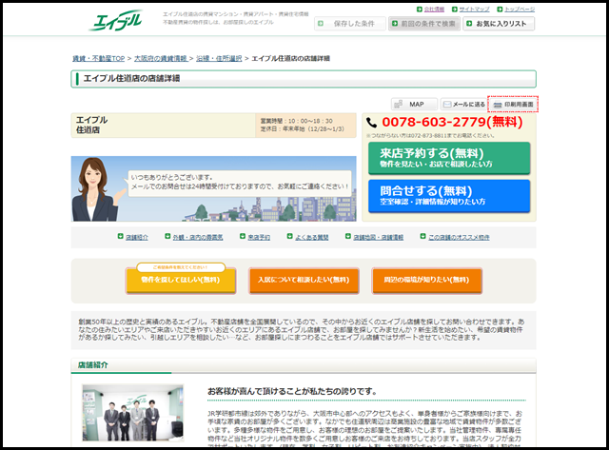This screenshot has height=450, width=609.
Task: Click the woman illustration banner
Action: coord(213,188)
